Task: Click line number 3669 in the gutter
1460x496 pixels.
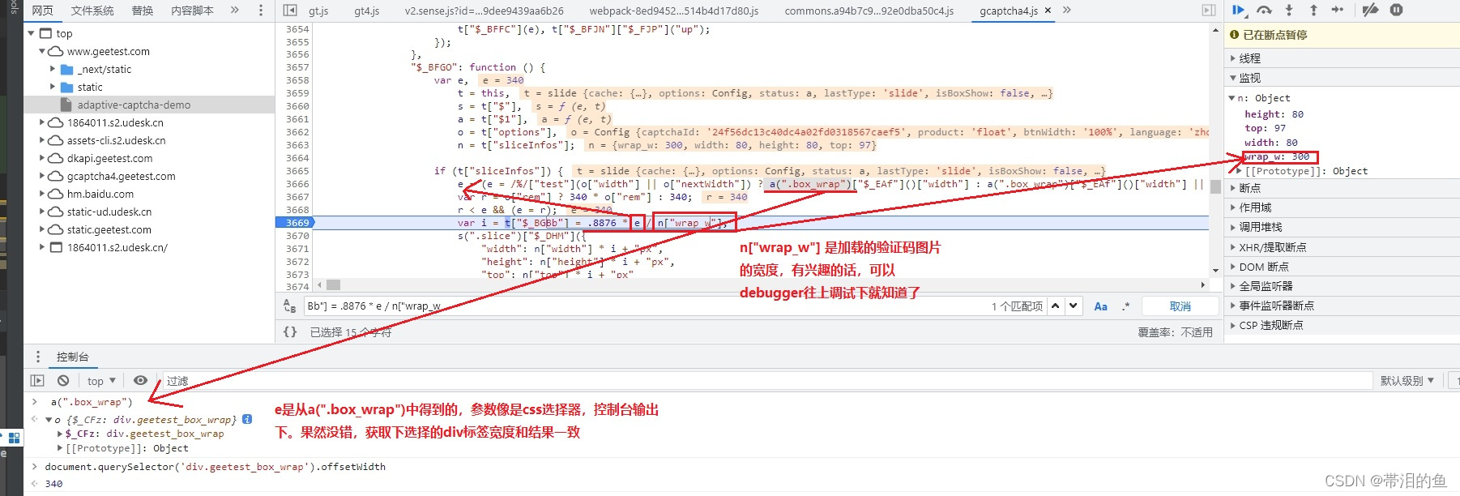Action: (x=297, y=223)
